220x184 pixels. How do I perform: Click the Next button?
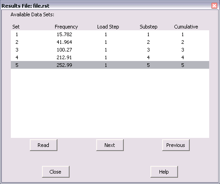(x=110, y=145)
